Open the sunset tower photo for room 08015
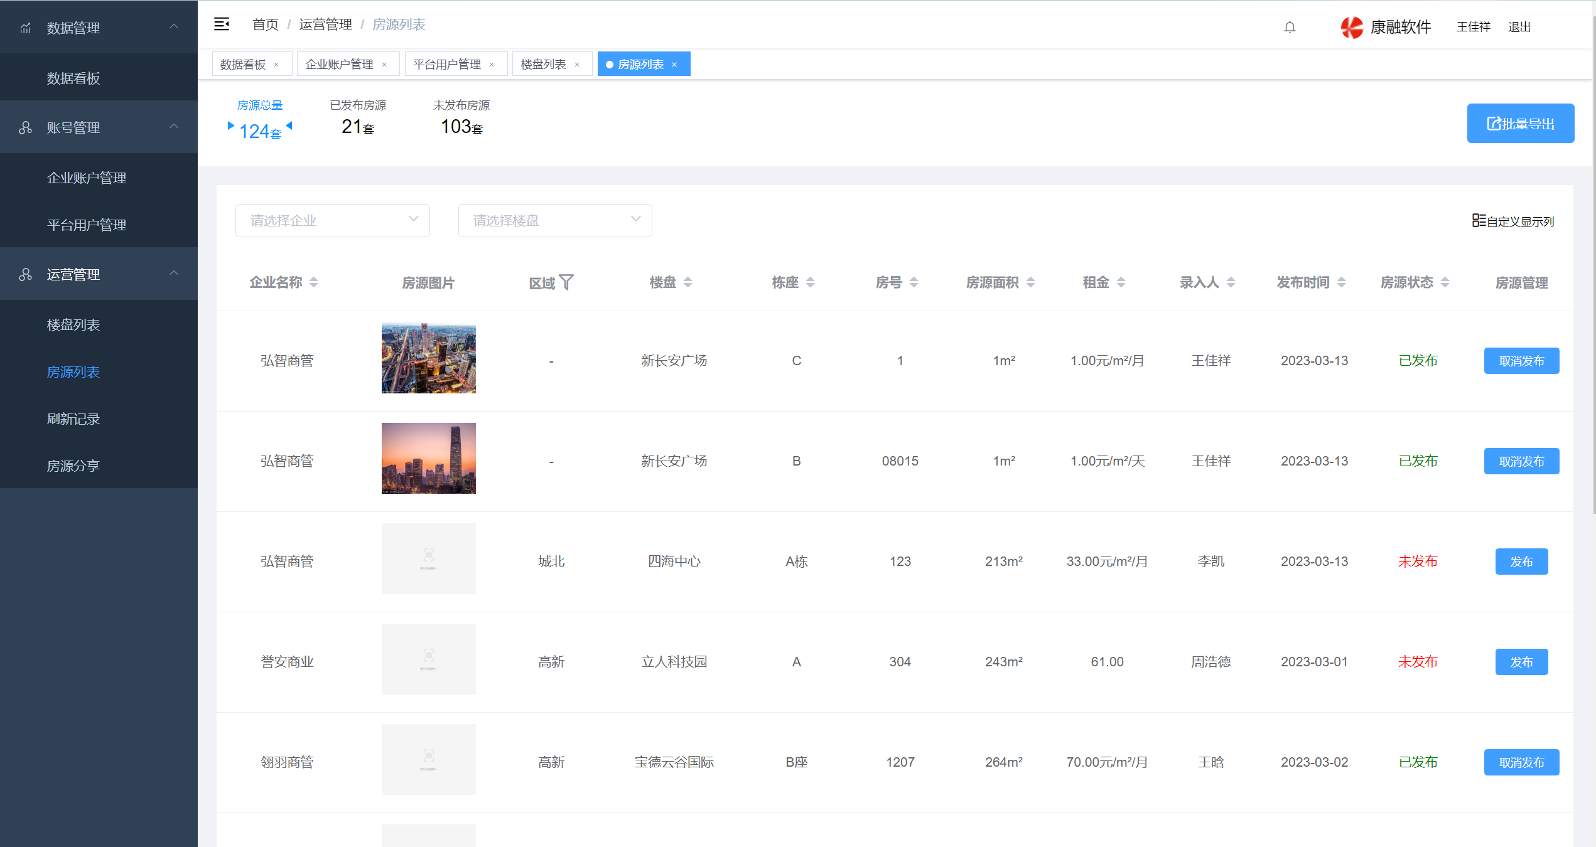The width and height of the screenshot is (1596, 847). tap(429, 459)
